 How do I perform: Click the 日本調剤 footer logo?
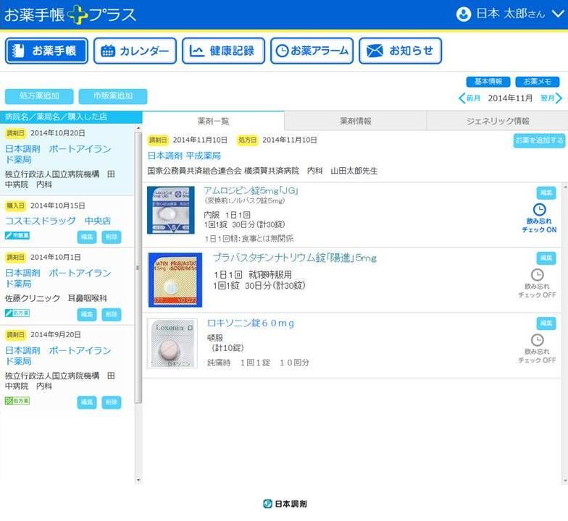(x=285, y=504)
